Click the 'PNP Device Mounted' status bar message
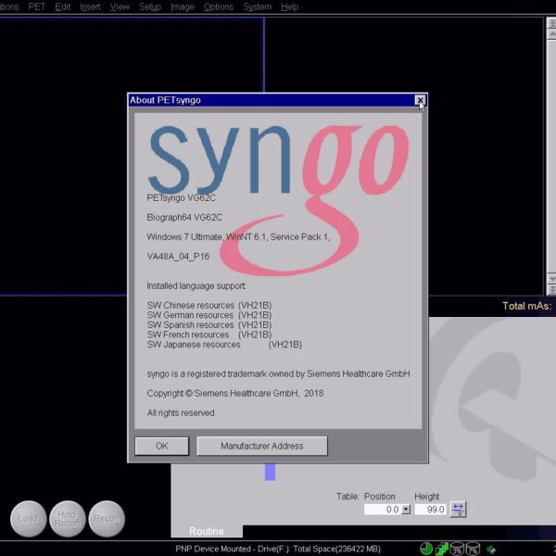 [278, 549]
